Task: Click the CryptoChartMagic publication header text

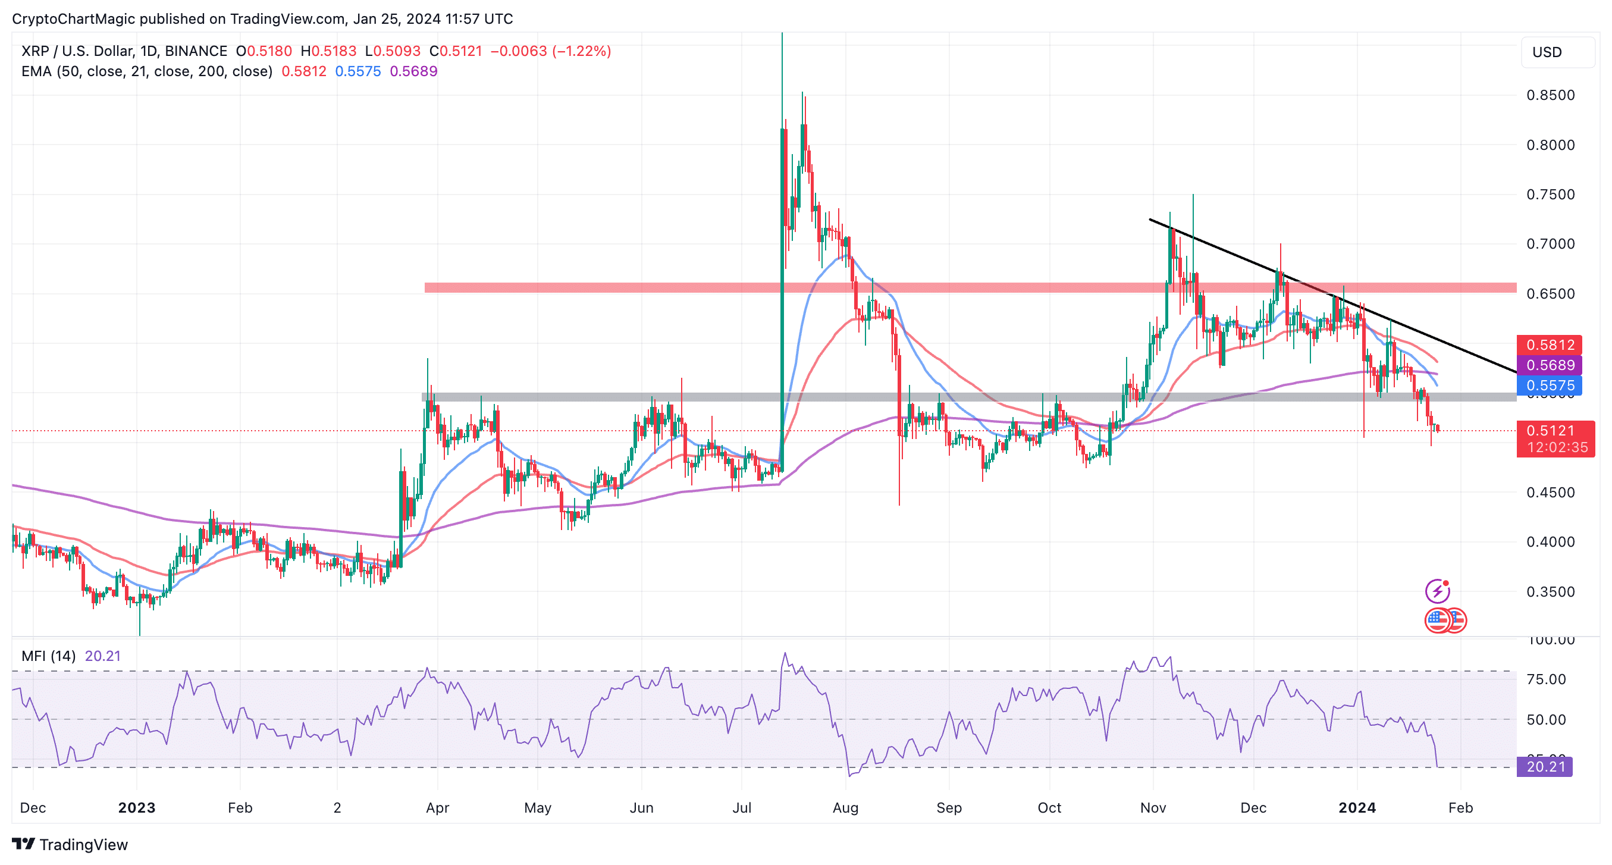Action: 262,19
